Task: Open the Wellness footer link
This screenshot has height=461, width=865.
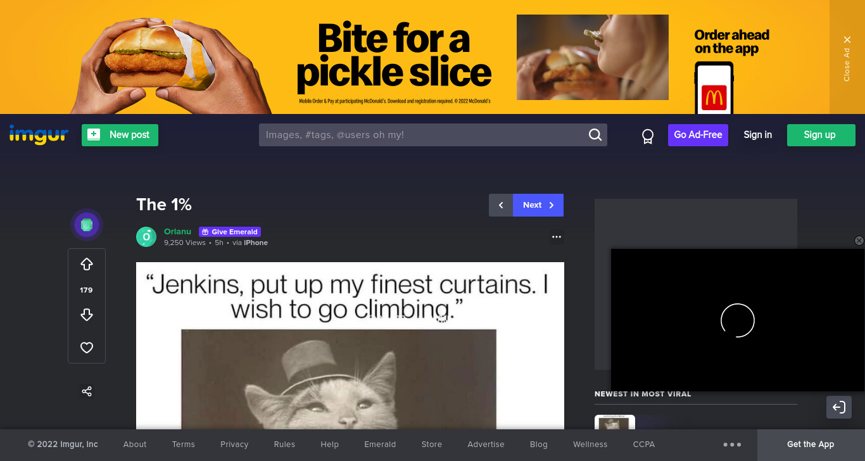Action: (590, 445)
